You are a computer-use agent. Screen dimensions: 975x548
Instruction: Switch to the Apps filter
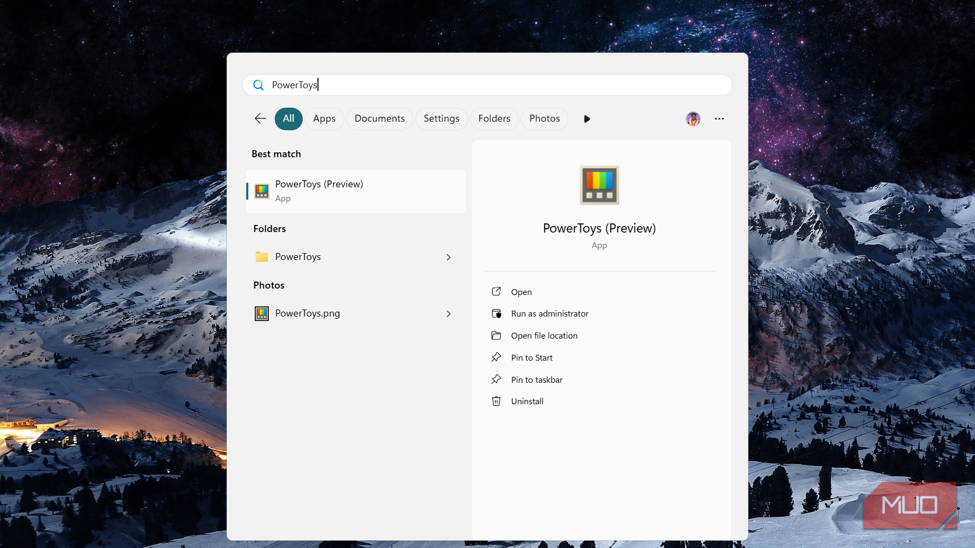[x=324, y=118]
